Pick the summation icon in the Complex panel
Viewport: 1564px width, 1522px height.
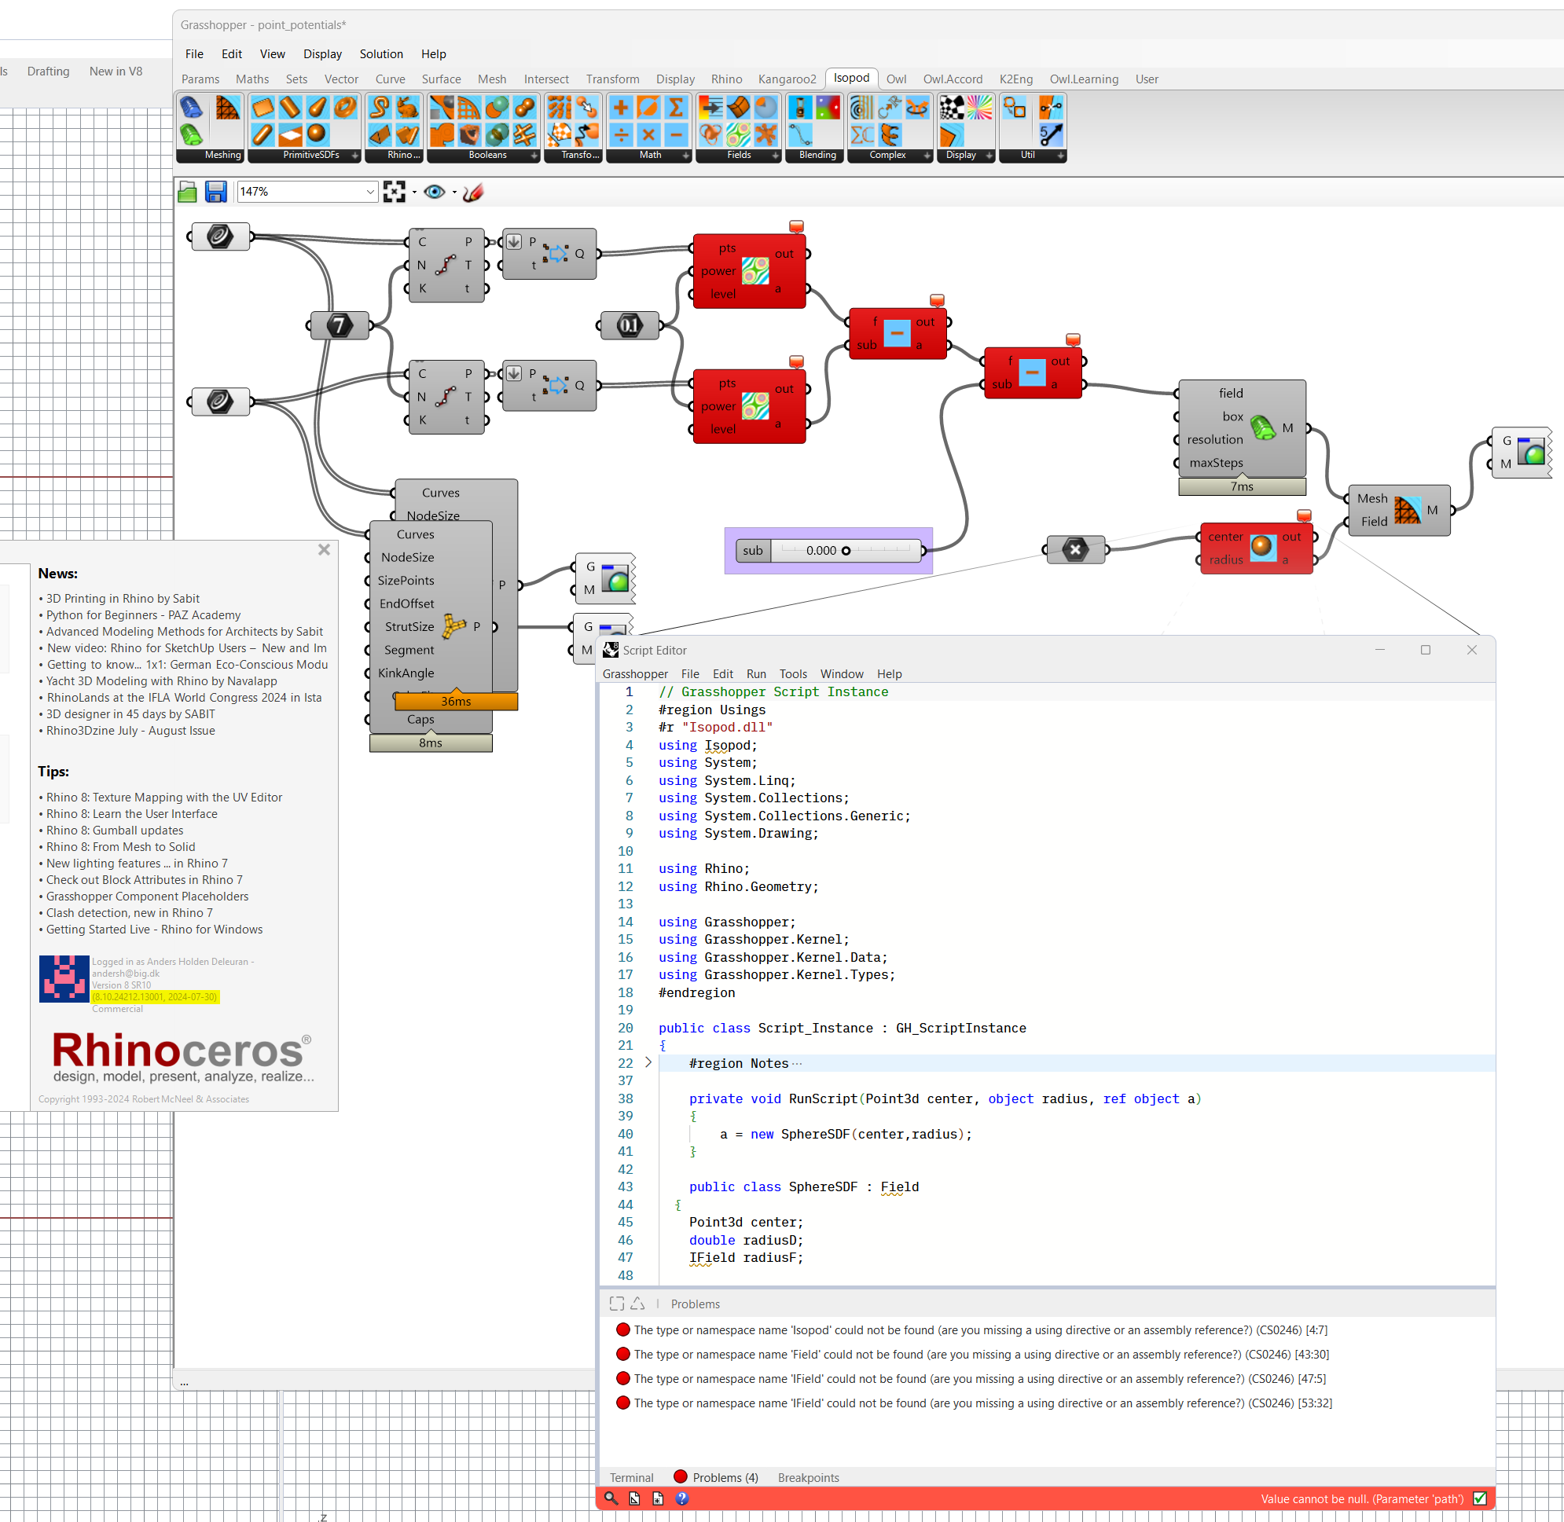(862, 134)
